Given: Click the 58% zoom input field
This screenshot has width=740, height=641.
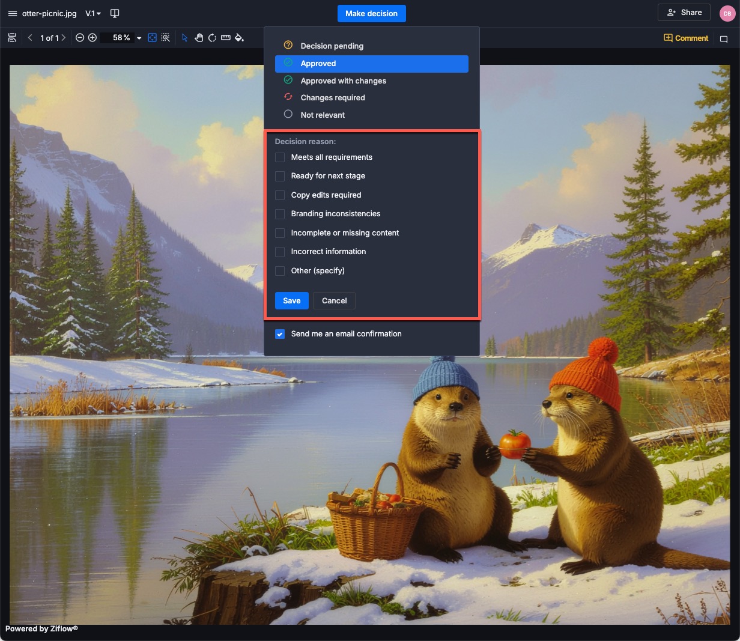Looking at the screenshot, I should click(x=121, y=38).
